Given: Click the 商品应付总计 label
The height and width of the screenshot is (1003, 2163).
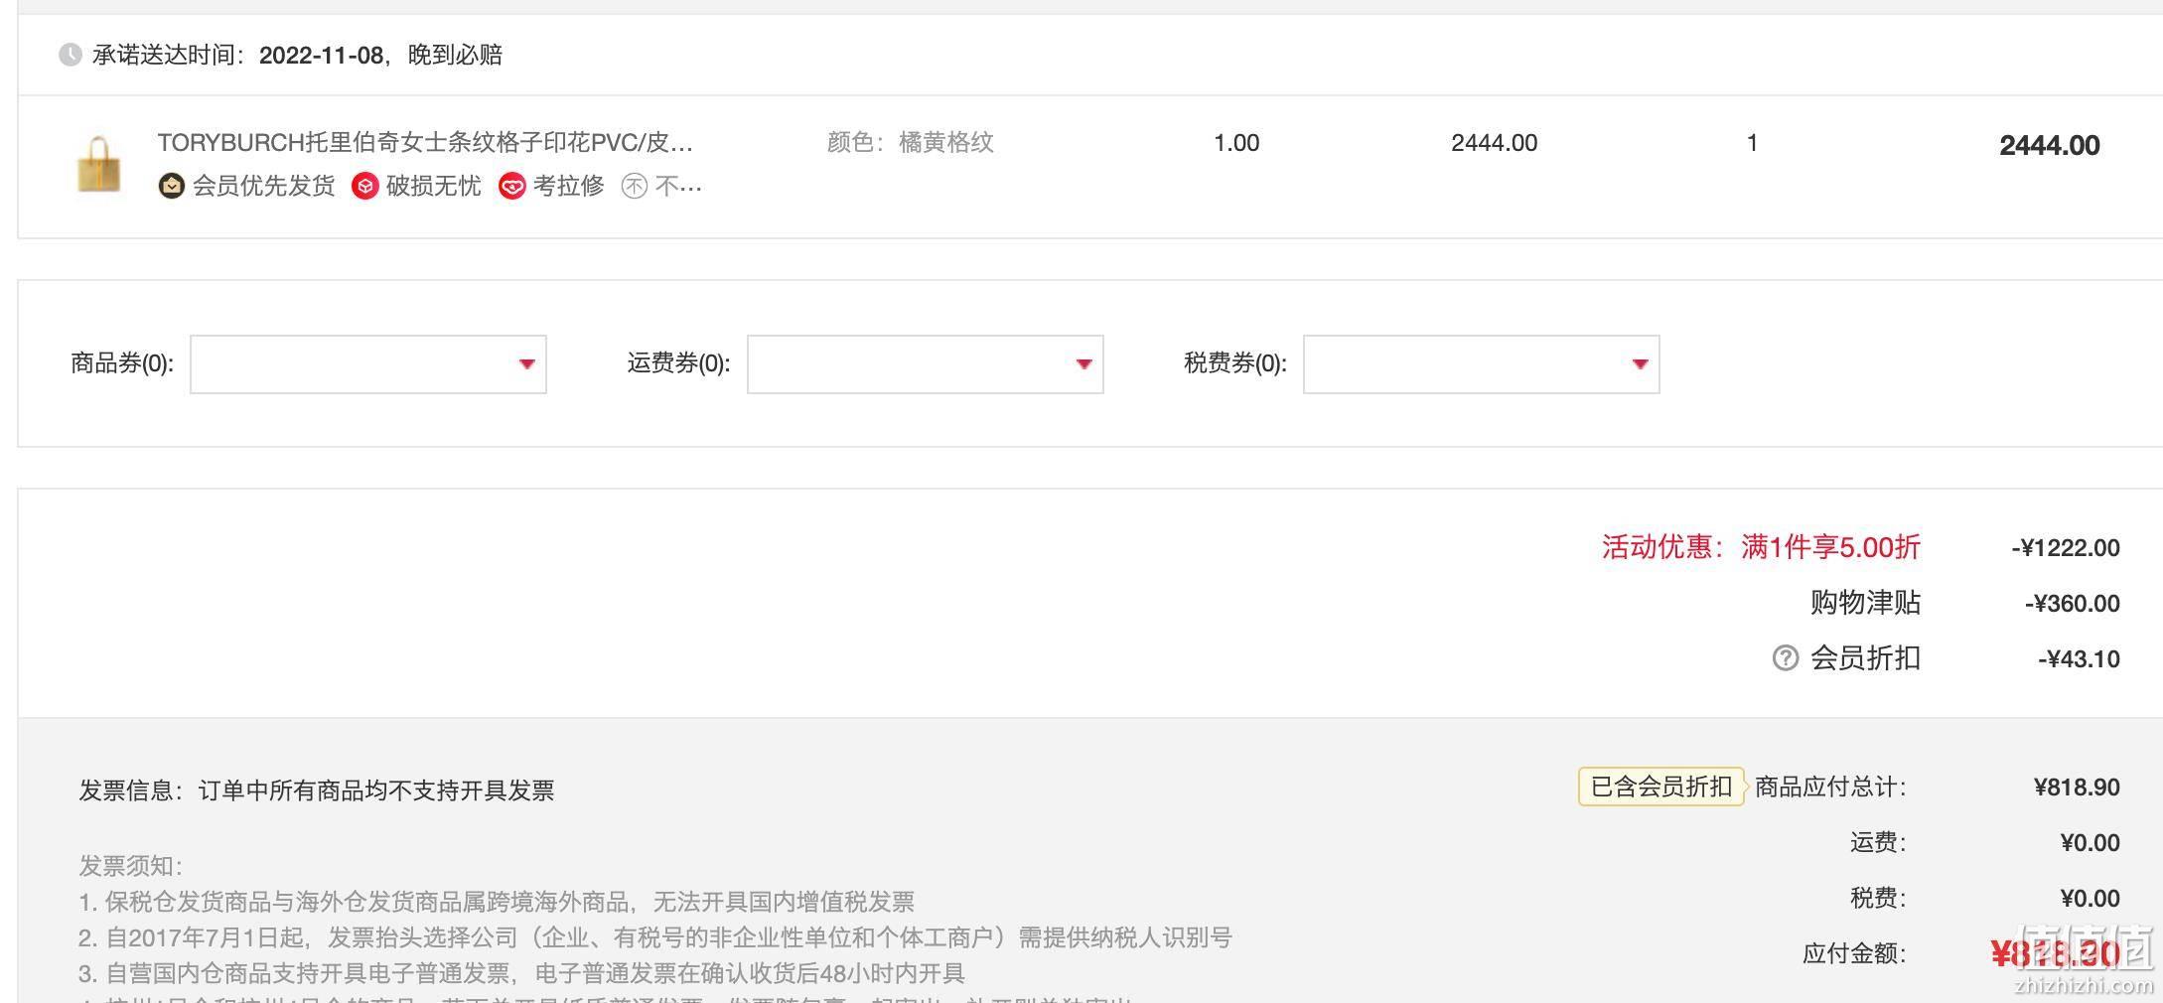Looking at the screenshot, I should pyautogui.click(x=1830, y=788).
